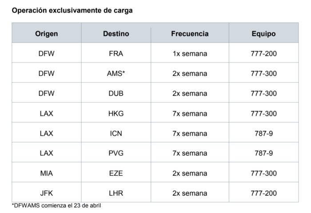This screenshot has width=311, height=213.
Task: Select the '1x semana' frequency cell
Action: coord(190,54)
